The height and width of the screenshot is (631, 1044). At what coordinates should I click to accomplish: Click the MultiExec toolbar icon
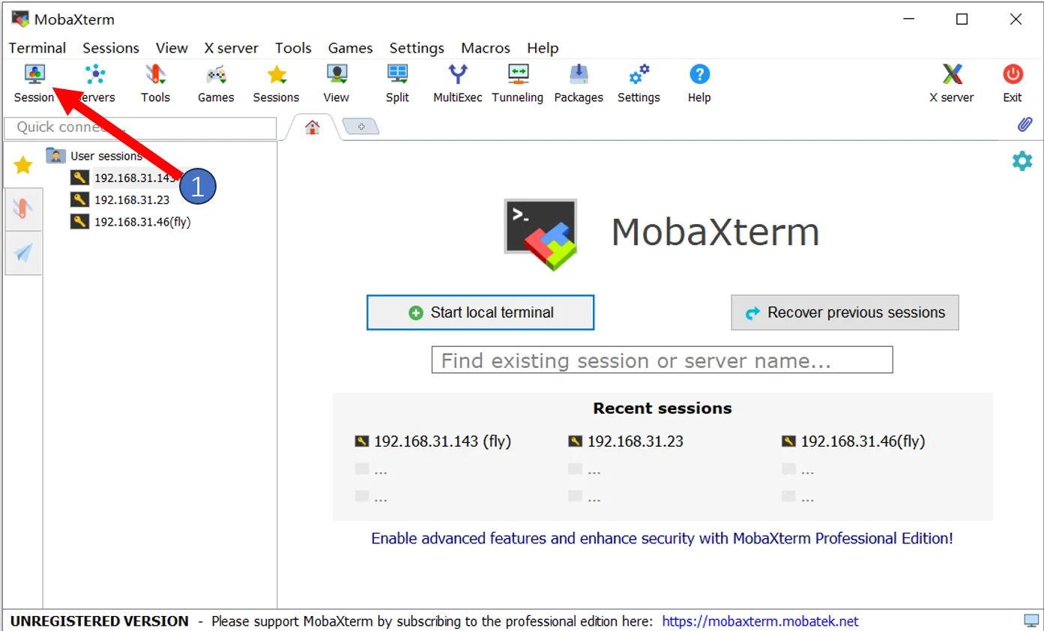tap(457, 82)
